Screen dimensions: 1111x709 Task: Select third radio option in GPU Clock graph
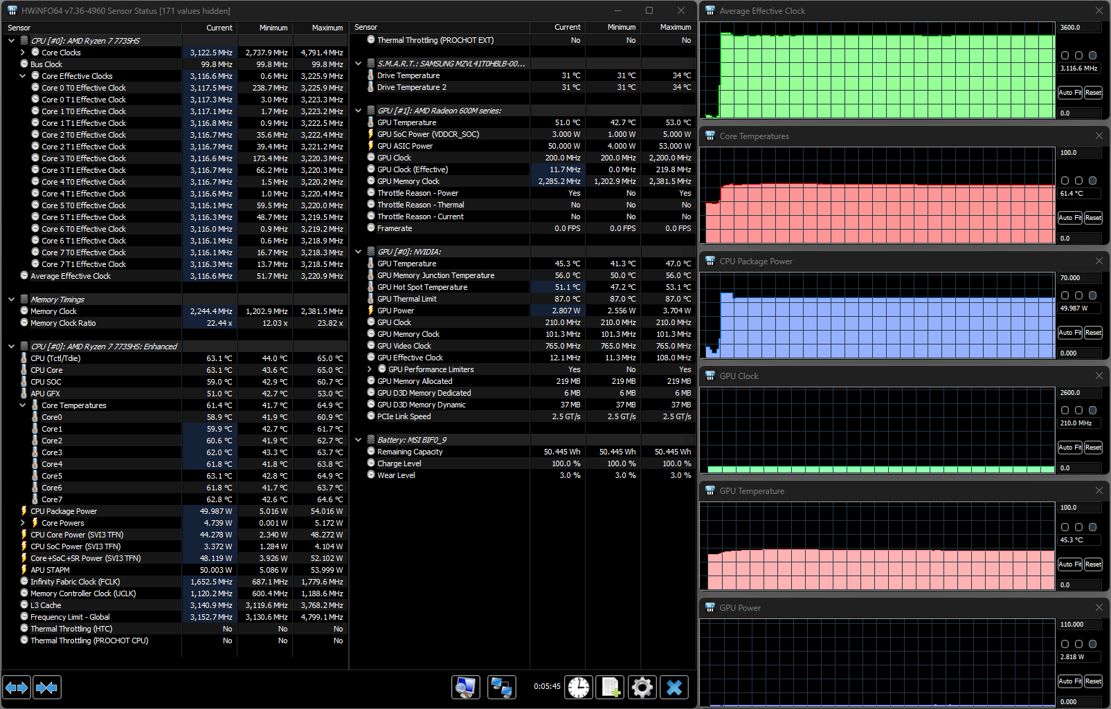(x=1093, y=410)
